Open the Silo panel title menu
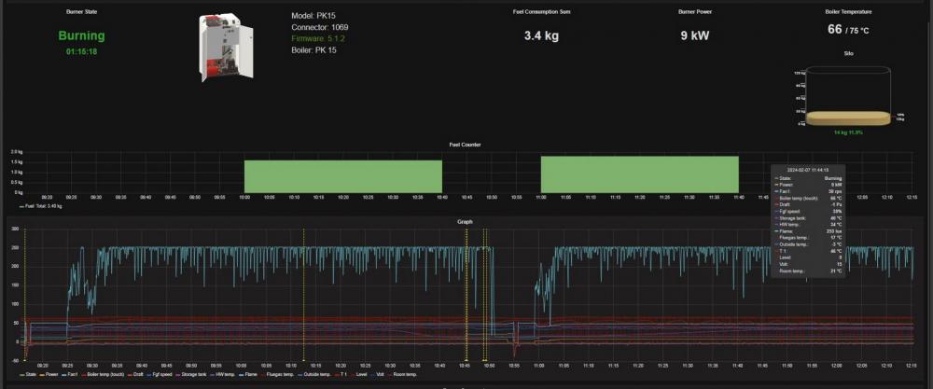Image resolution: width=933 pixels, height=389 pixels. click(848, 53)
